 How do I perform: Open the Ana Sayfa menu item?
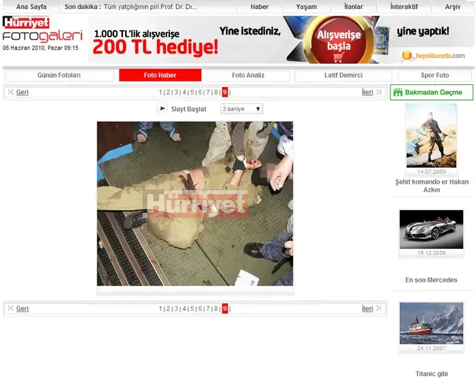(x=31, y=7)
